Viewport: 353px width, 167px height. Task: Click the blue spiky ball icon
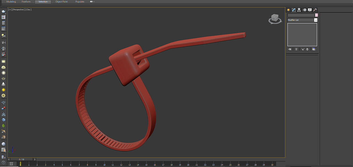point(3,120)
